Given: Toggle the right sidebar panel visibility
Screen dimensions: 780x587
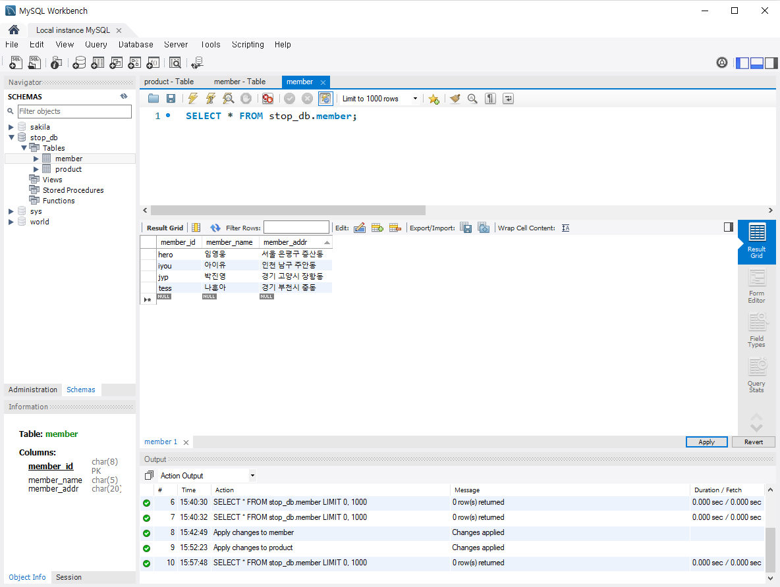Looking at the screenshot, I should pos(771,63).
